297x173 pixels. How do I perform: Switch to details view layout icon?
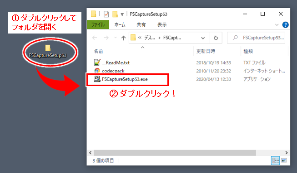(x=276, y=161)
